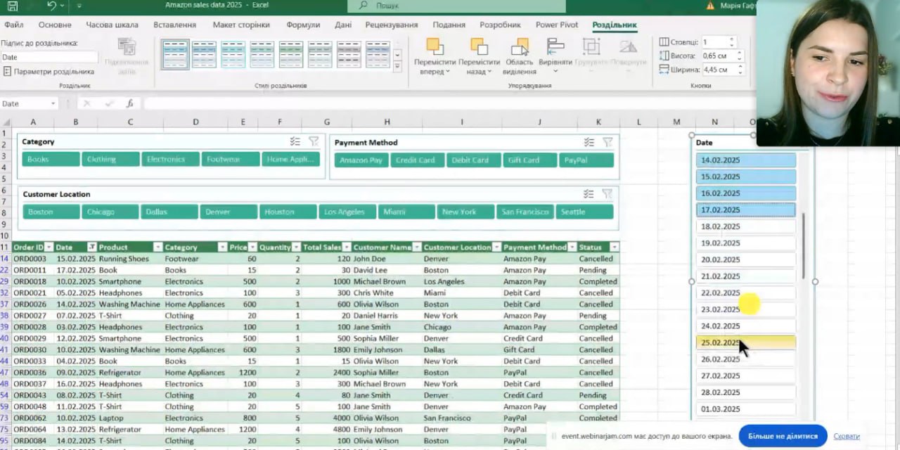Select the first slicer style swatch
The image size is (900, 450).
click(174, 54)
